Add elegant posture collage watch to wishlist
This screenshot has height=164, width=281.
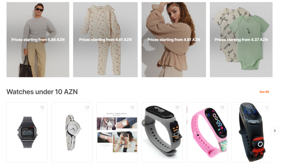132,108
